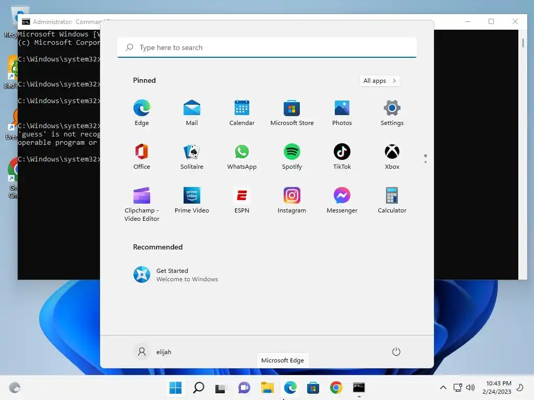Open network status in system tray

pyautogui.click(x=458, y=387)
